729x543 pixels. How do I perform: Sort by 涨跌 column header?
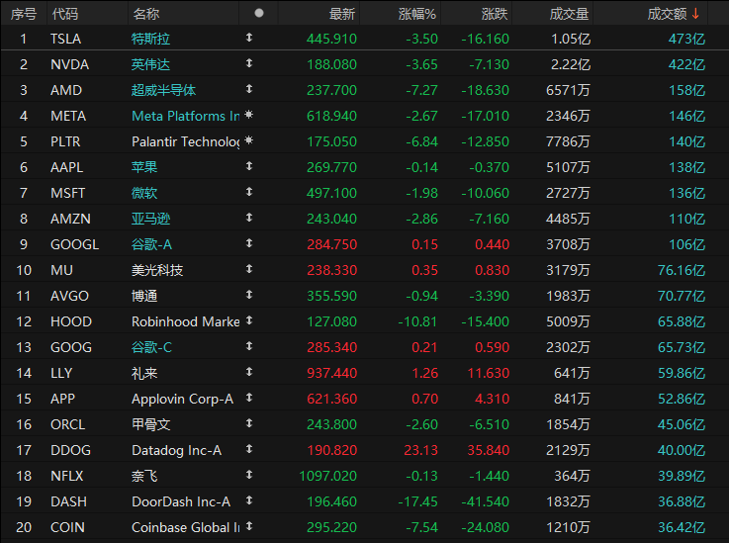pos(495,14)
